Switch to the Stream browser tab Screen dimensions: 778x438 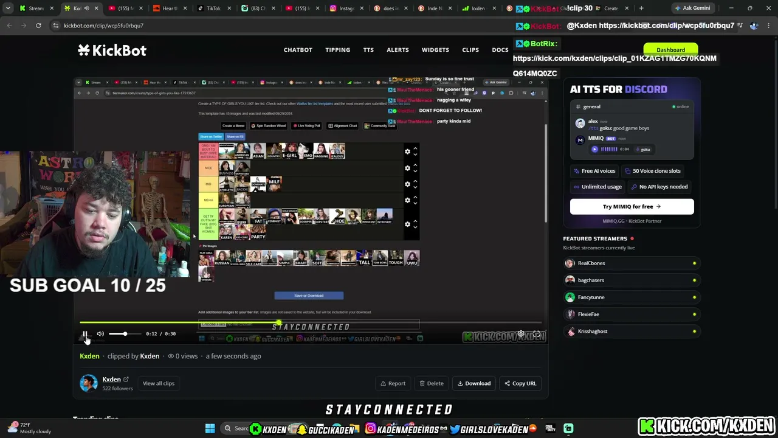point(36,9)
